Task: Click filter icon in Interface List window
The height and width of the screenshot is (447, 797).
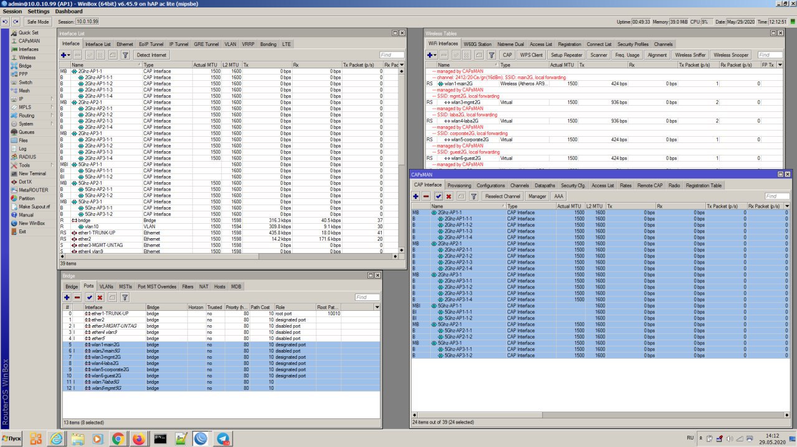Action: click(125, 55)
